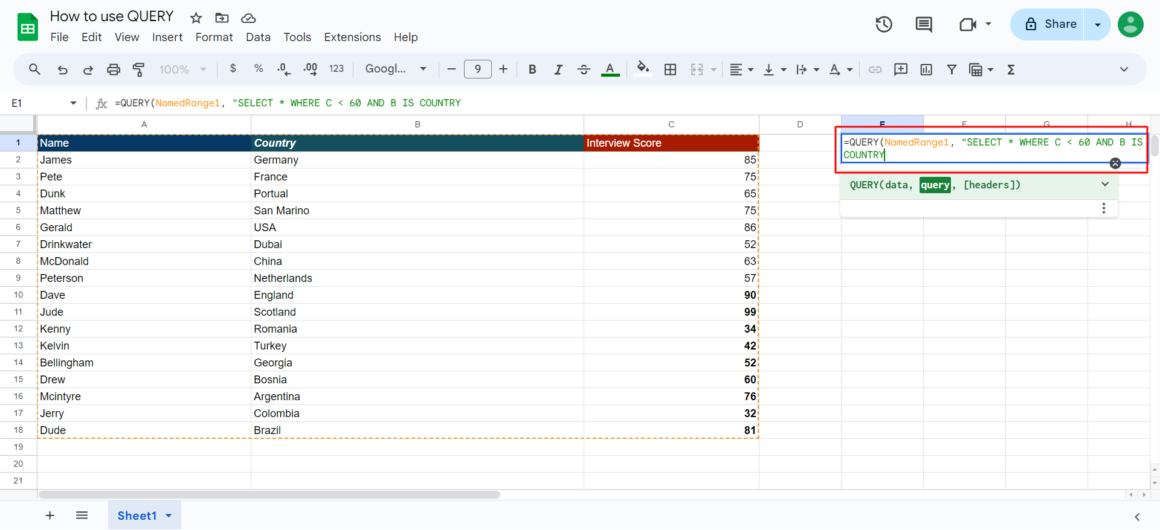The width and height of the screenshot is (1160, 530).
Task: Open Share options dropdown arrow
Action: click(x=1098, y=24)
